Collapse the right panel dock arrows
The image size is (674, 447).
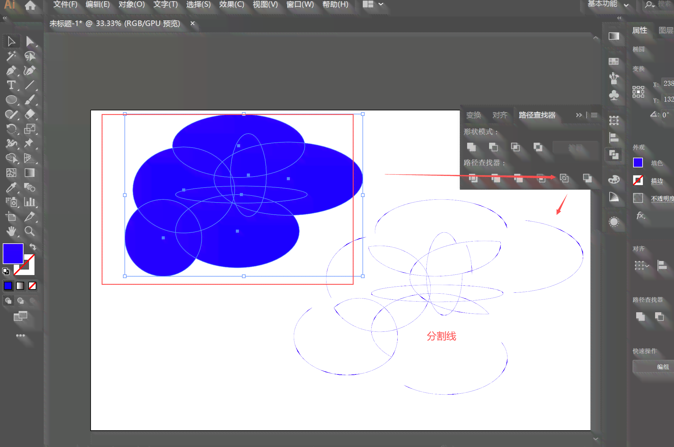click(x=619, y=18)
